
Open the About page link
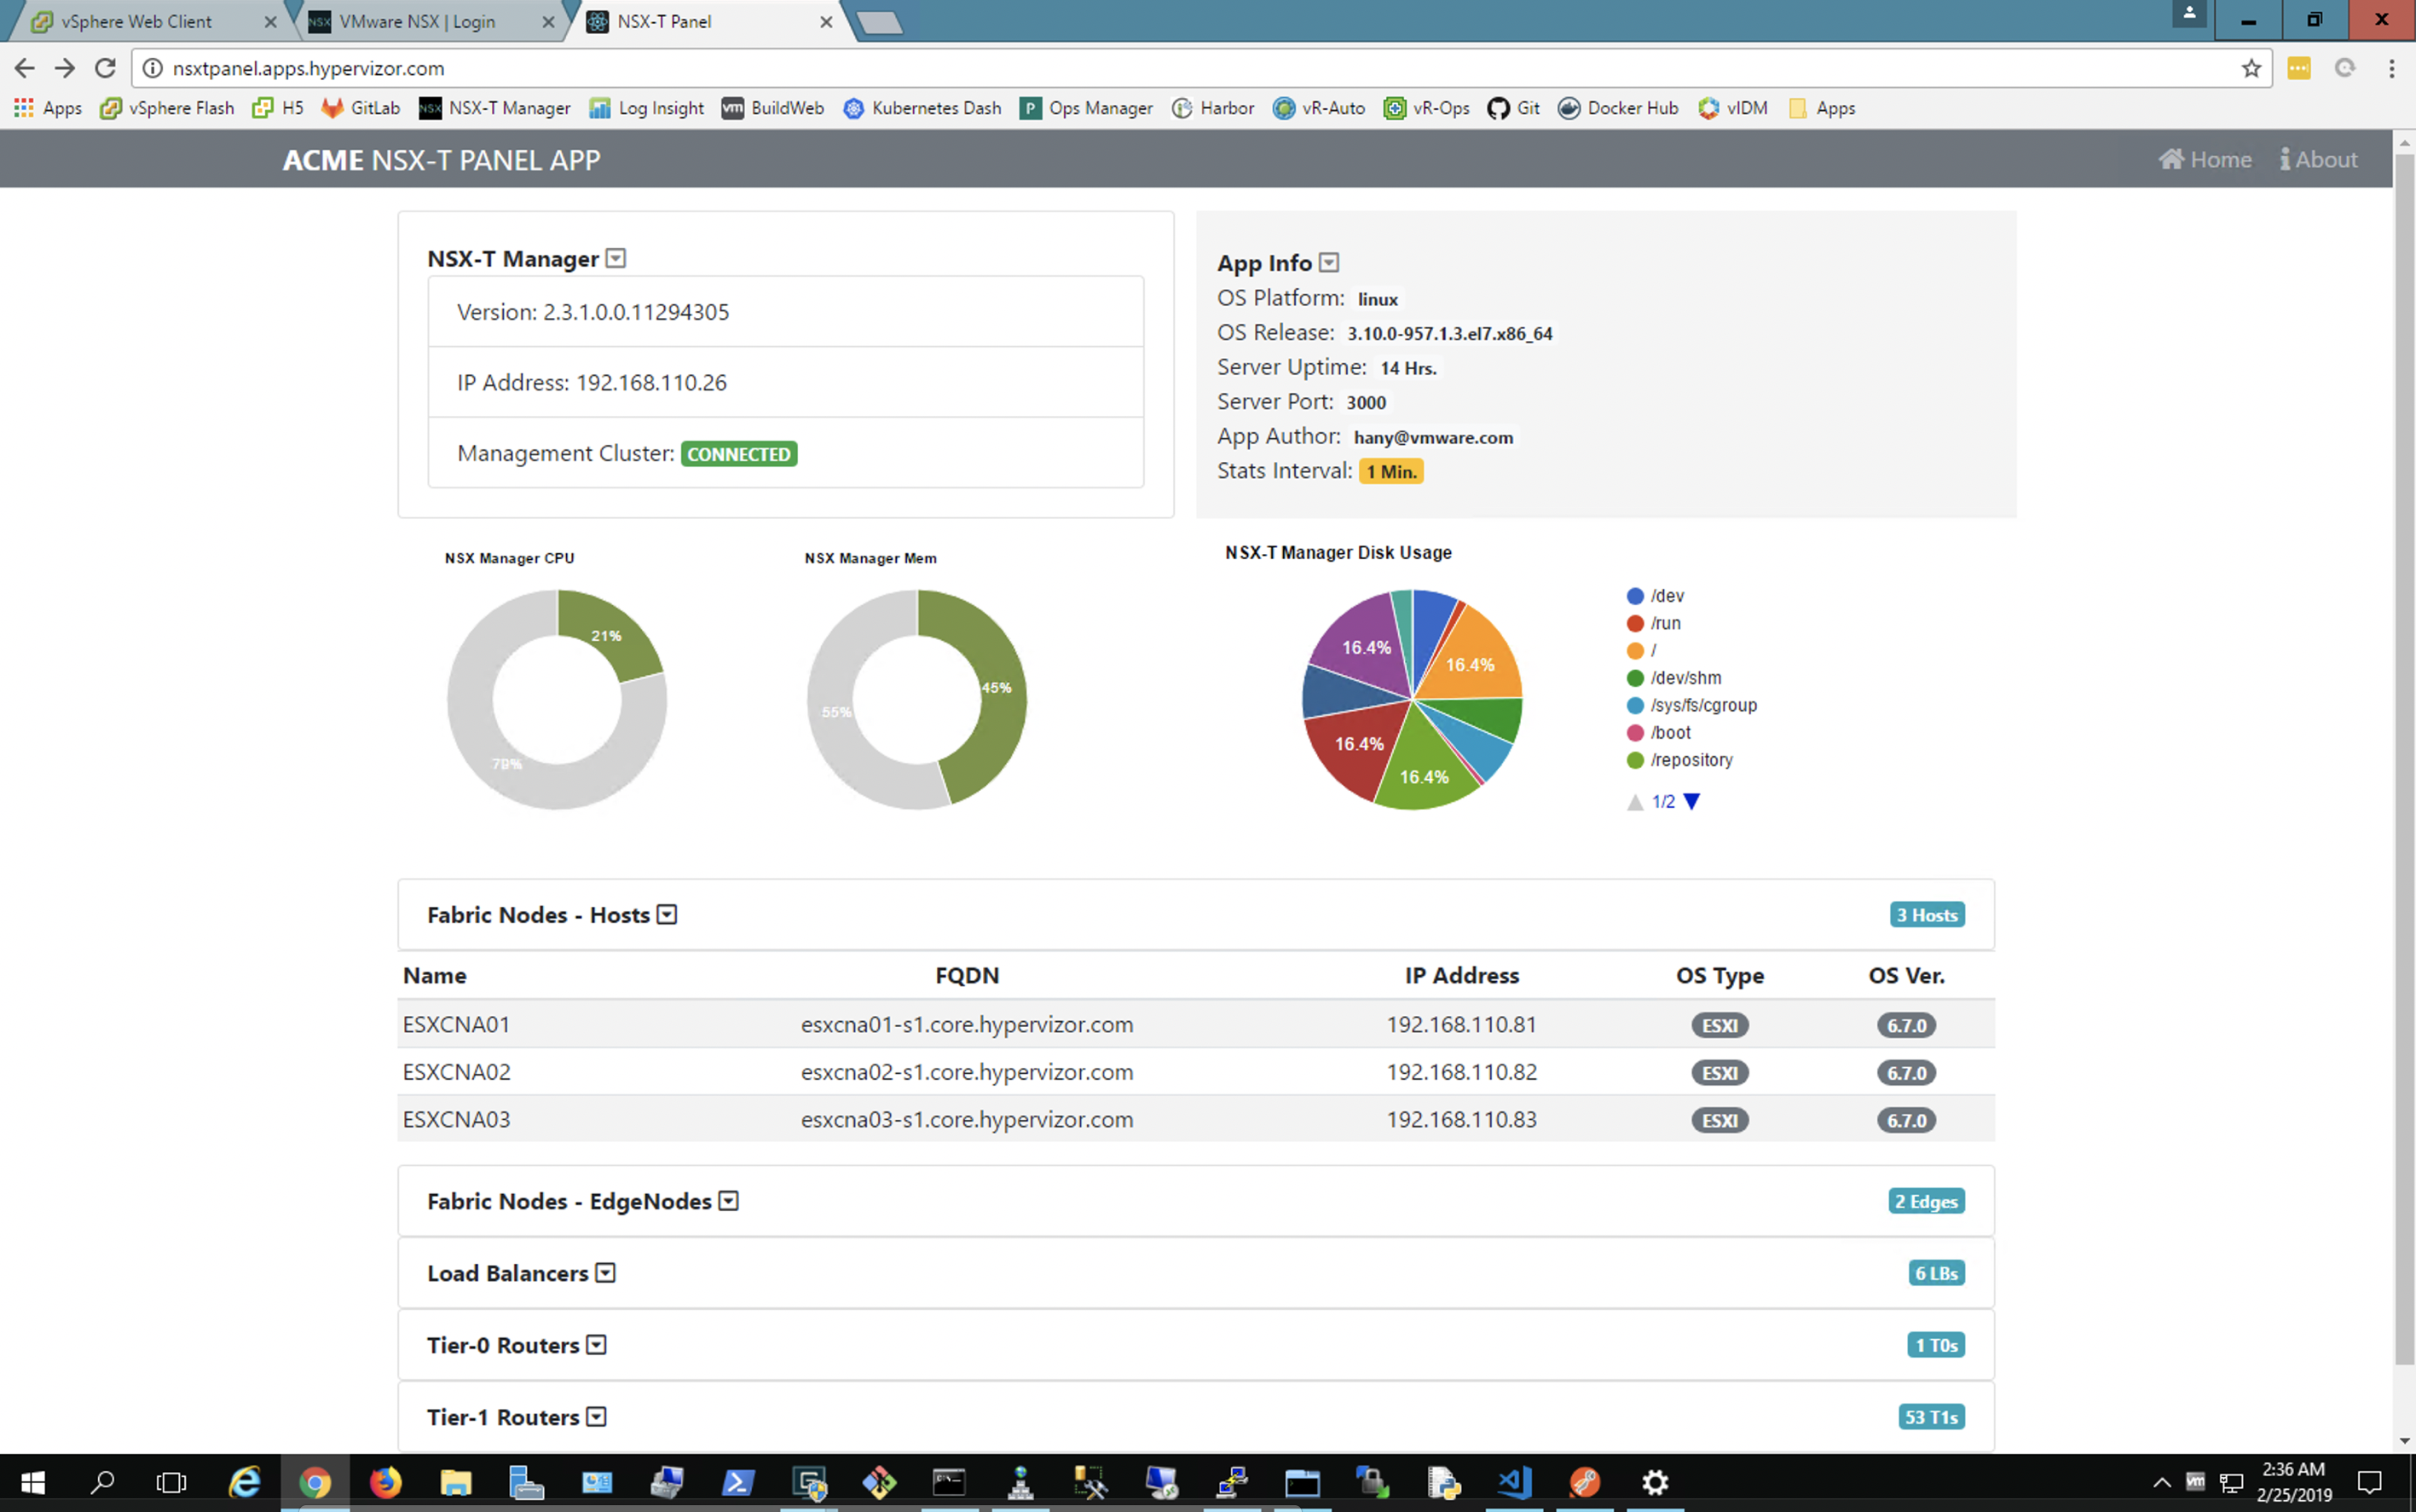2318,160
